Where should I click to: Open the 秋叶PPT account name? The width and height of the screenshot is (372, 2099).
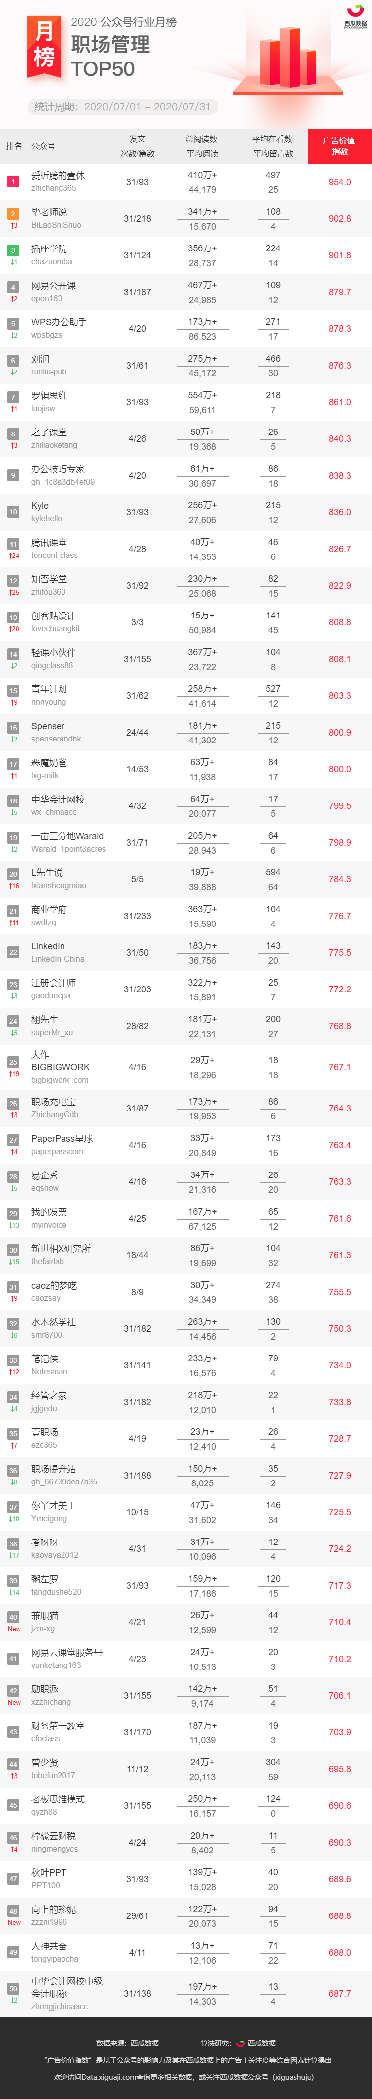(x=49, y=1872)
